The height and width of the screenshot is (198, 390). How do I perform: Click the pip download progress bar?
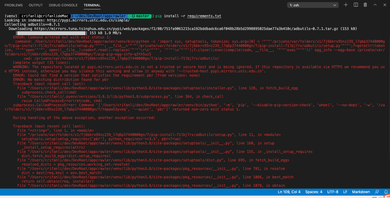click(52, 33)
